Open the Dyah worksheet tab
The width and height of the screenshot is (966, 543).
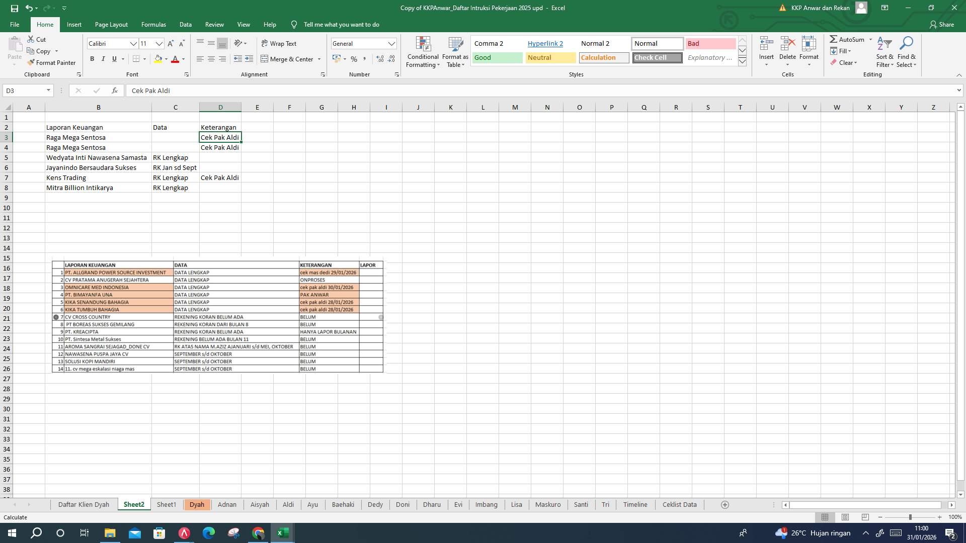coord(197,504)
